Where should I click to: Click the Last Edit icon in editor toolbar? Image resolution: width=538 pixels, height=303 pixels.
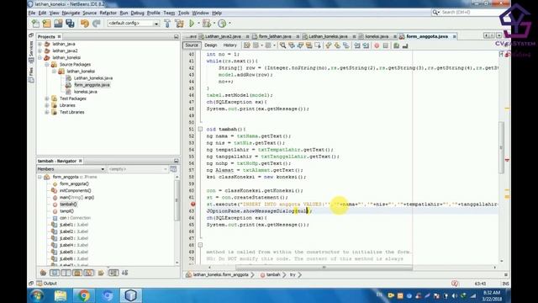coord(246,45)
